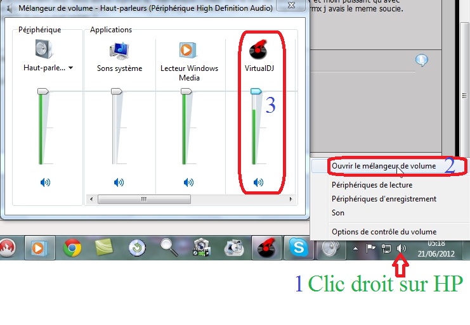Choose Périphériques d'enregistrement menu entry
Image resolution: width=470 pixels, height=325 pixels.
384,199
